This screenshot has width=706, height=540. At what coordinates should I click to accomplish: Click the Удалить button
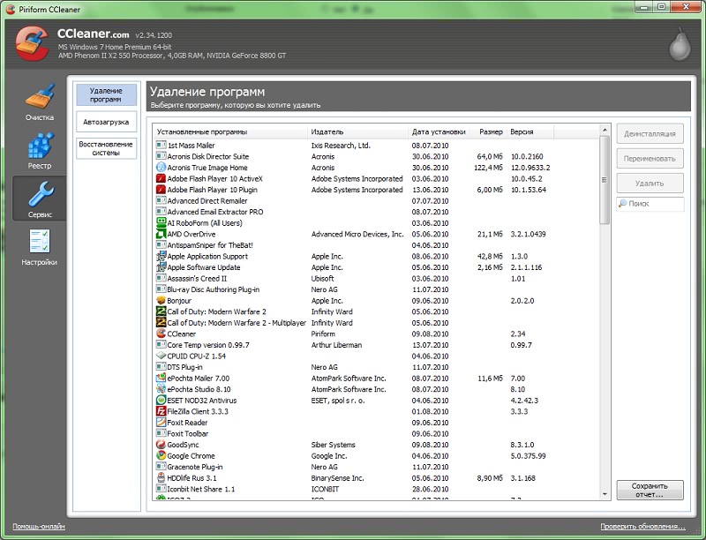click(650, 184)
